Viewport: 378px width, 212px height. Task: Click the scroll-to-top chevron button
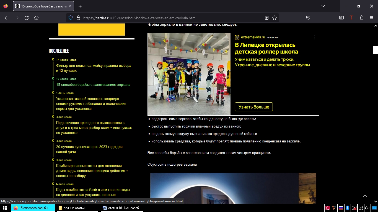point(365,196)
